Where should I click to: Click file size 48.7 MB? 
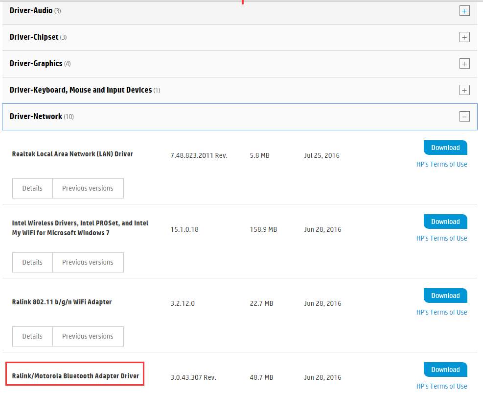[x=261, y=378]
